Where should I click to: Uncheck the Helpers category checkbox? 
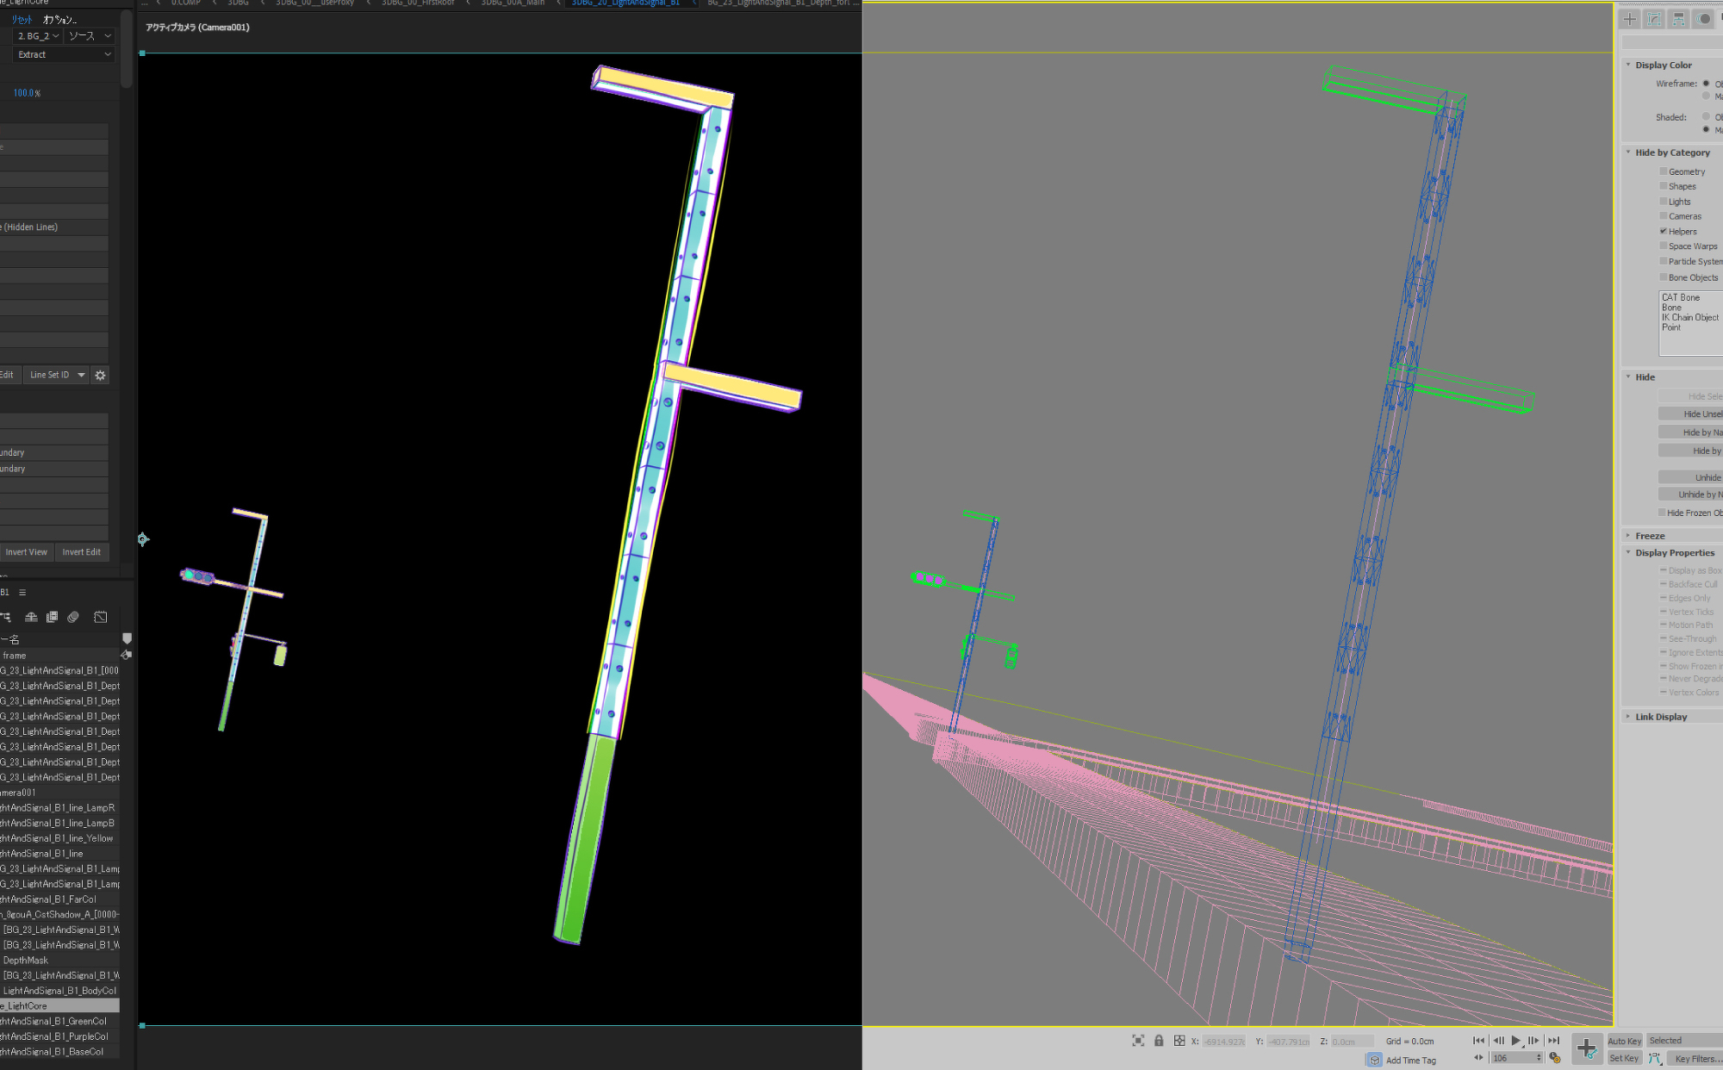pyautogui.click(x=1664, y=231)
